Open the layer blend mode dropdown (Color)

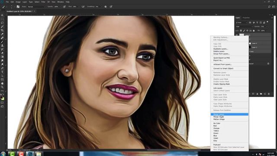pyautogui.click(x=244, y=26)
